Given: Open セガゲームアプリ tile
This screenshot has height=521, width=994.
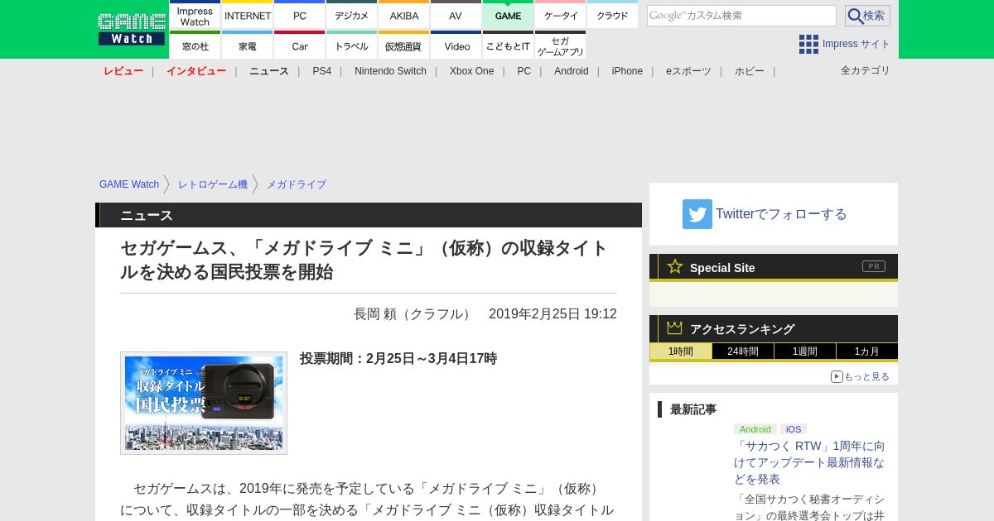Looking at the screenshot, I should click(x=561, y=45).
